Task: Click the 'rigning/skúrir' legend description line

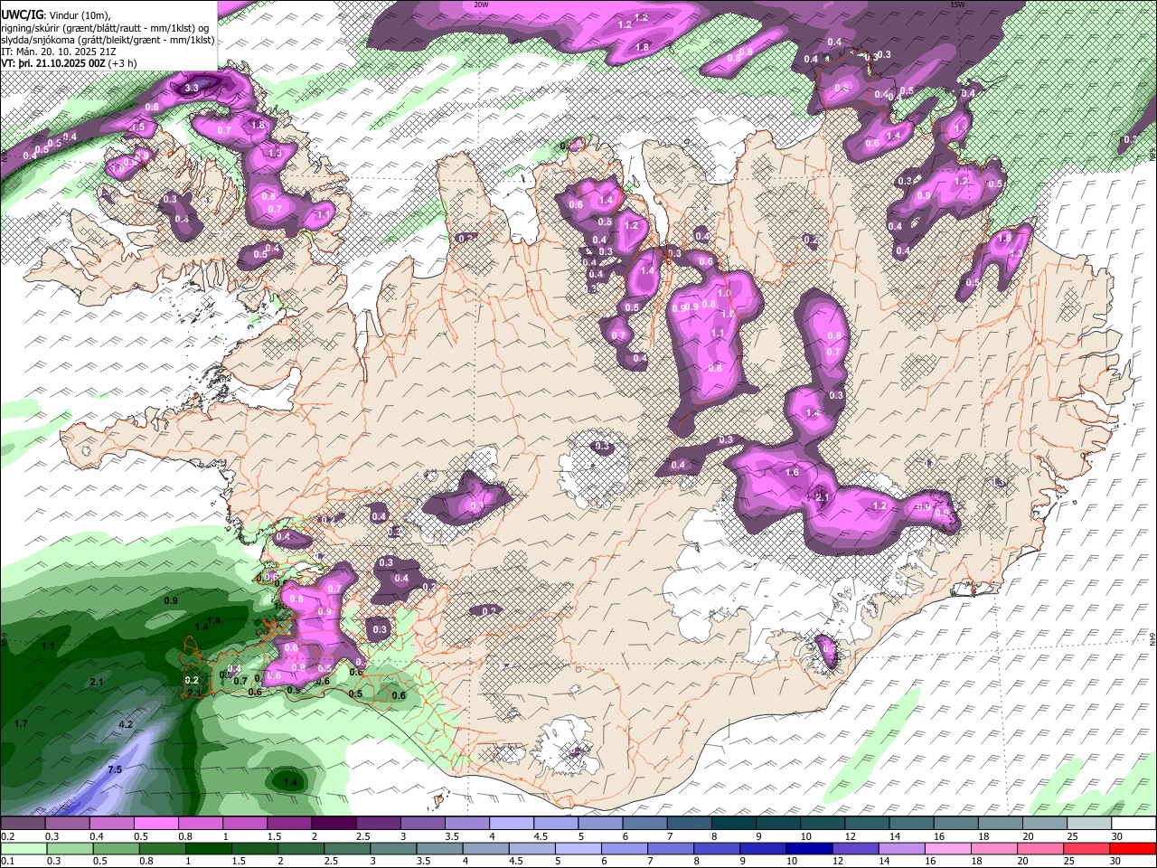Action: (107, 27)
